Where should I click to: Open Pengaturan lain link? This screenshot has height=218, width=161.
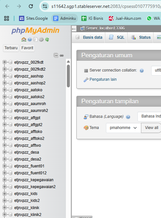(103, 79)
